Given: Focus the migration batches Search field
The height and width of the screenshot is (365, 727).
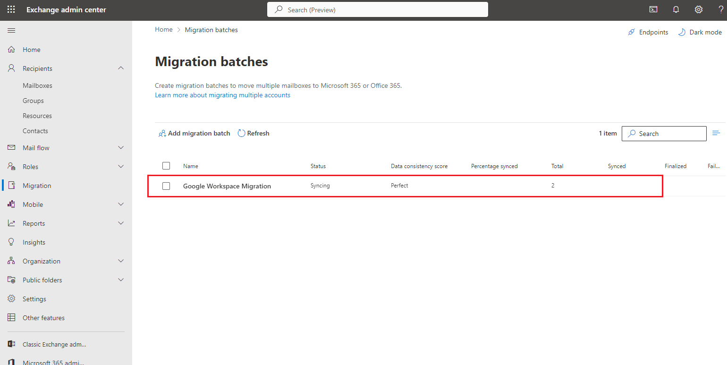Looking at the screenshot, I should 664,134.
